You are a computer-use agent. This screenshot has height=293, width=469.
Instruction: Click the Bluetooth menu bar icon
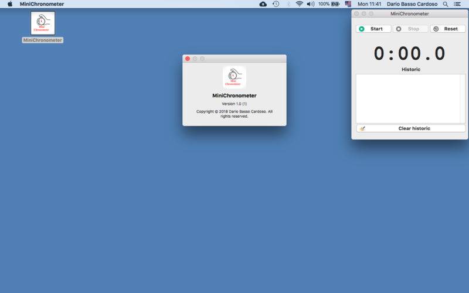click(288, 4)
